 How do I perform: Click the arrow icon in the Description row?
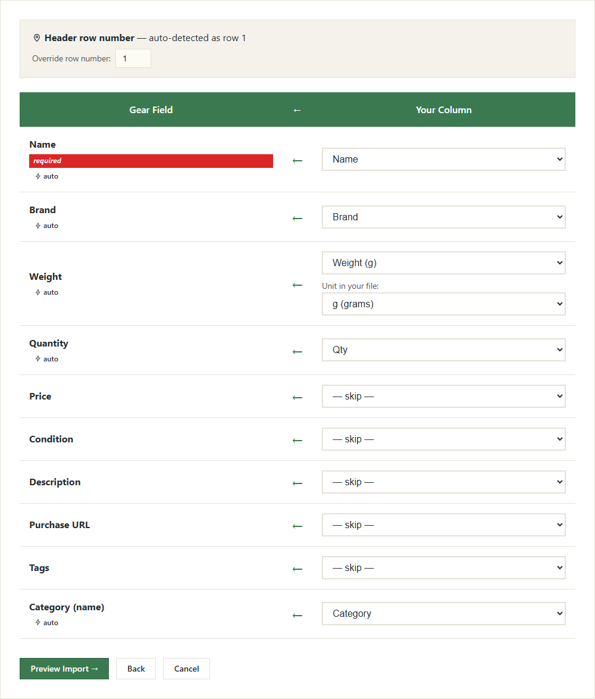tap(297, 483)
